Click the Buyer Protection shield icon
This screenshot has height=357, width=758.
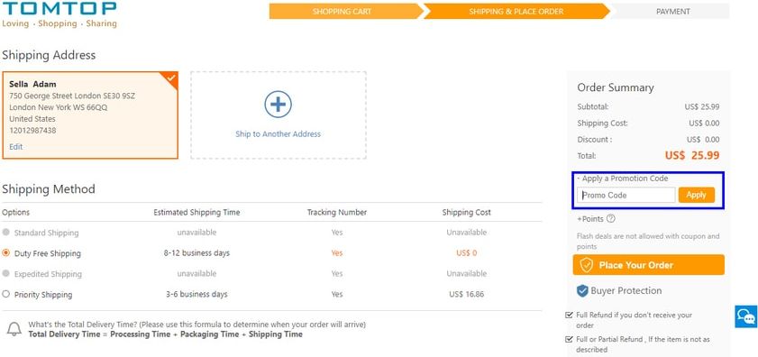582,290
